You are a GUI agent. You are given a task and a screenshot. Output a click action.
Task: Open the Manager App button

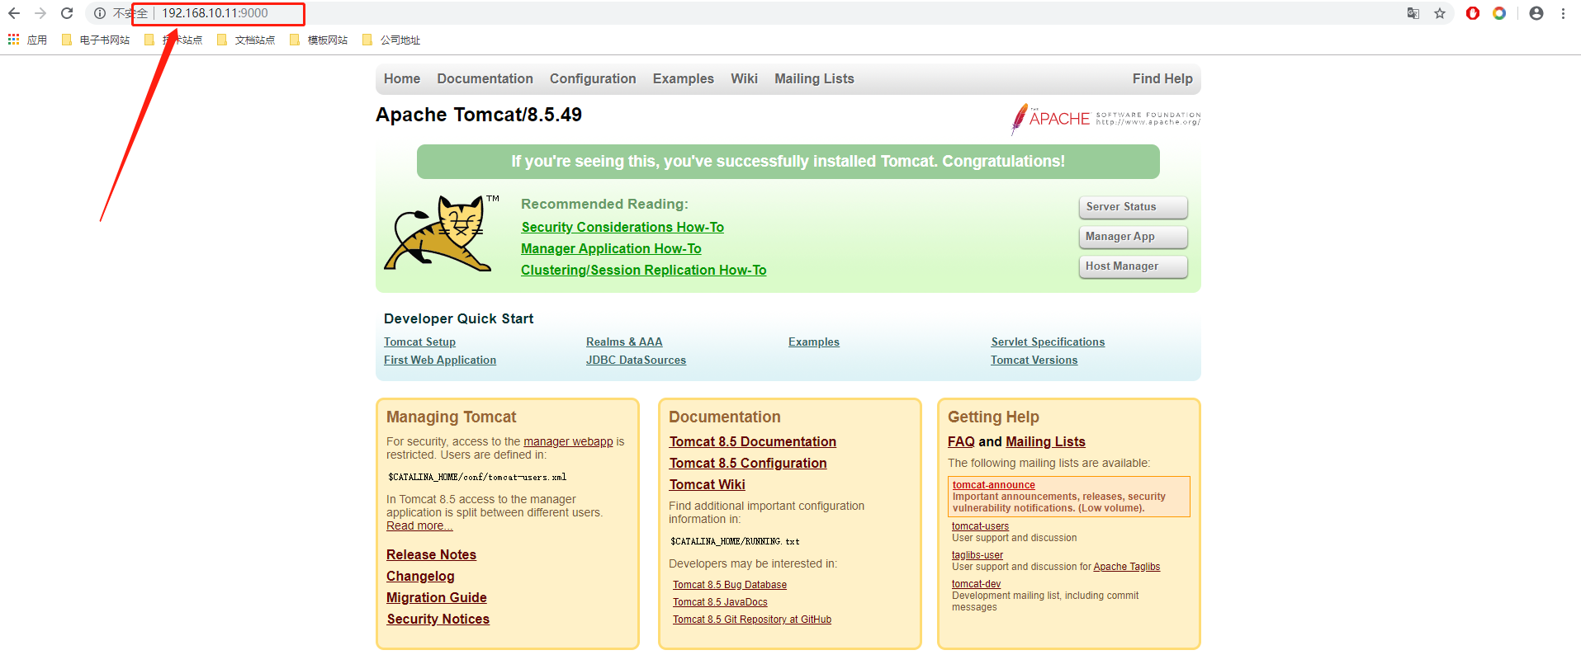click(1133, 237)
